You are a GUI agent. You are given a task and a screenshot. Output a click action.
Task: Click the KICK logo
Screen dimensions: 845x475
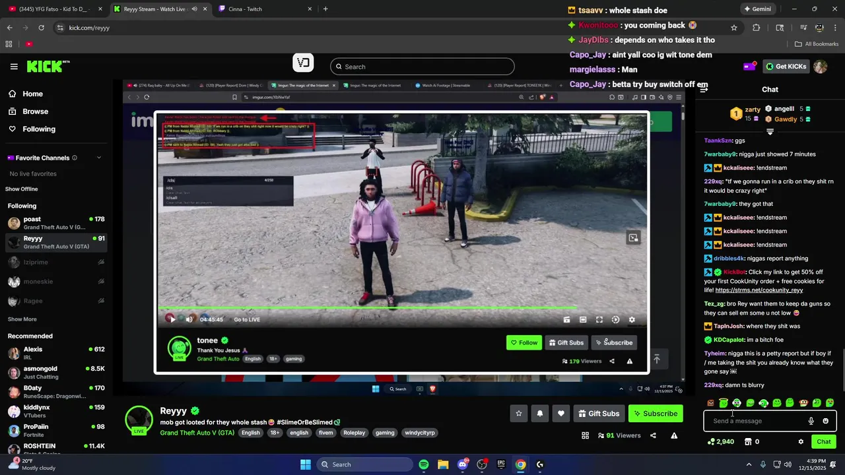click(x=48, y=66)
